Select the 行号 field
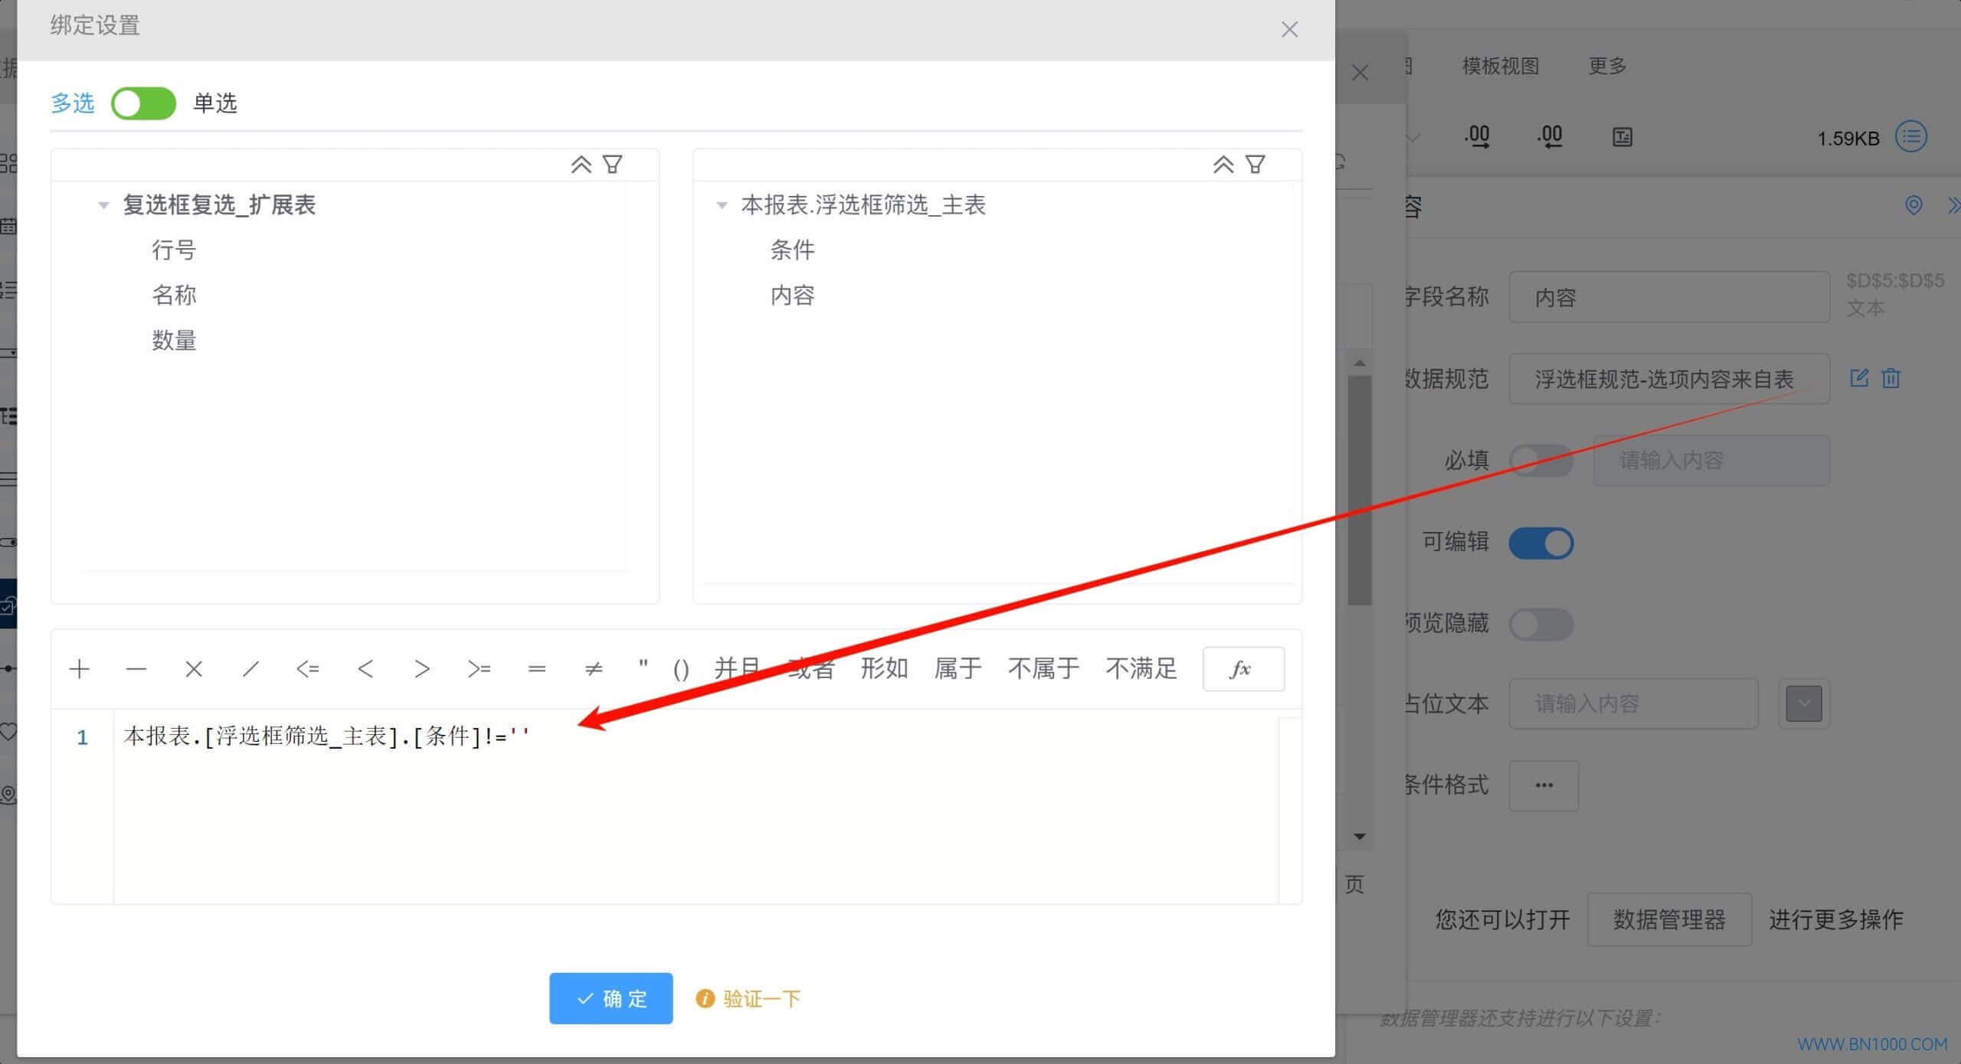The height and width of the screenshot is (1064, 1961). pyautogui.click(x=174, y=250)
